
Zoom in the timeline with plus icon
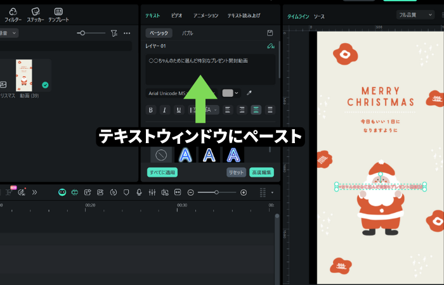point(244,193)
